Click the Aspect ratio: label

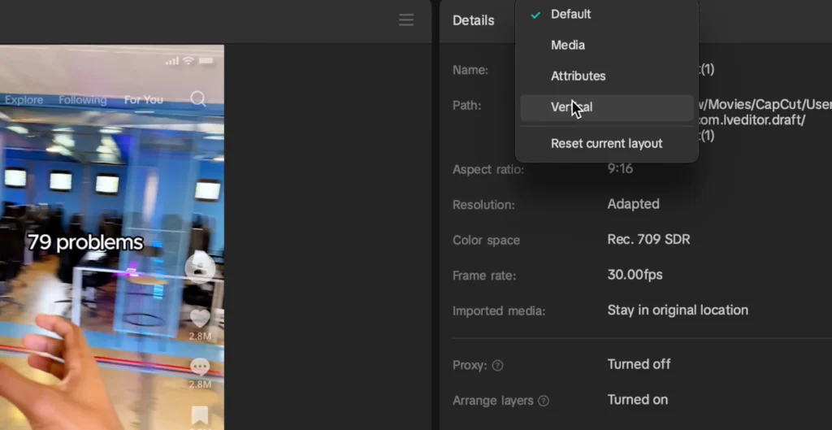(488, 170)
